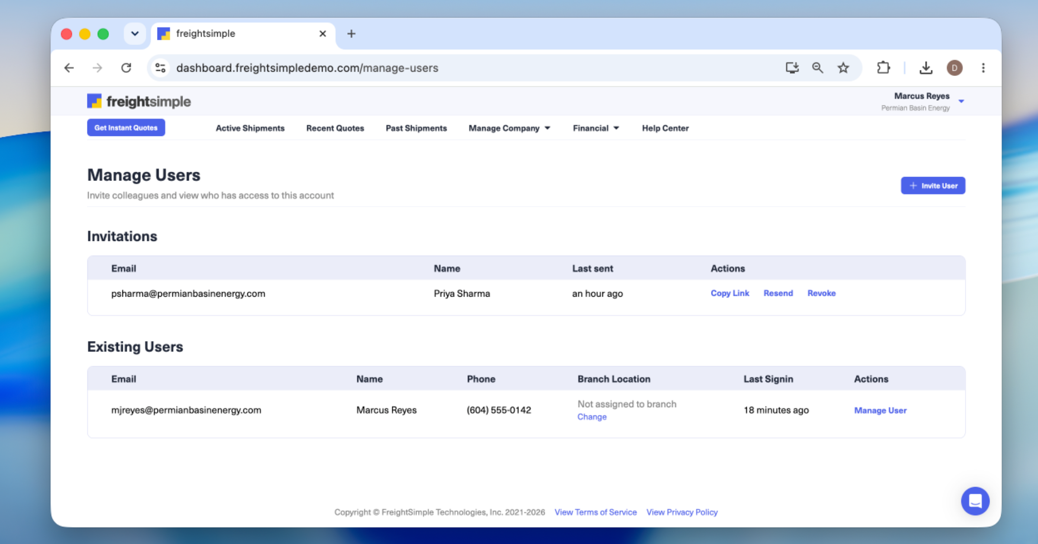This screenshot has height=544, width=1038.
Task: Open the zoom magnifier icon in address bar
Action: tap(817, 68)
